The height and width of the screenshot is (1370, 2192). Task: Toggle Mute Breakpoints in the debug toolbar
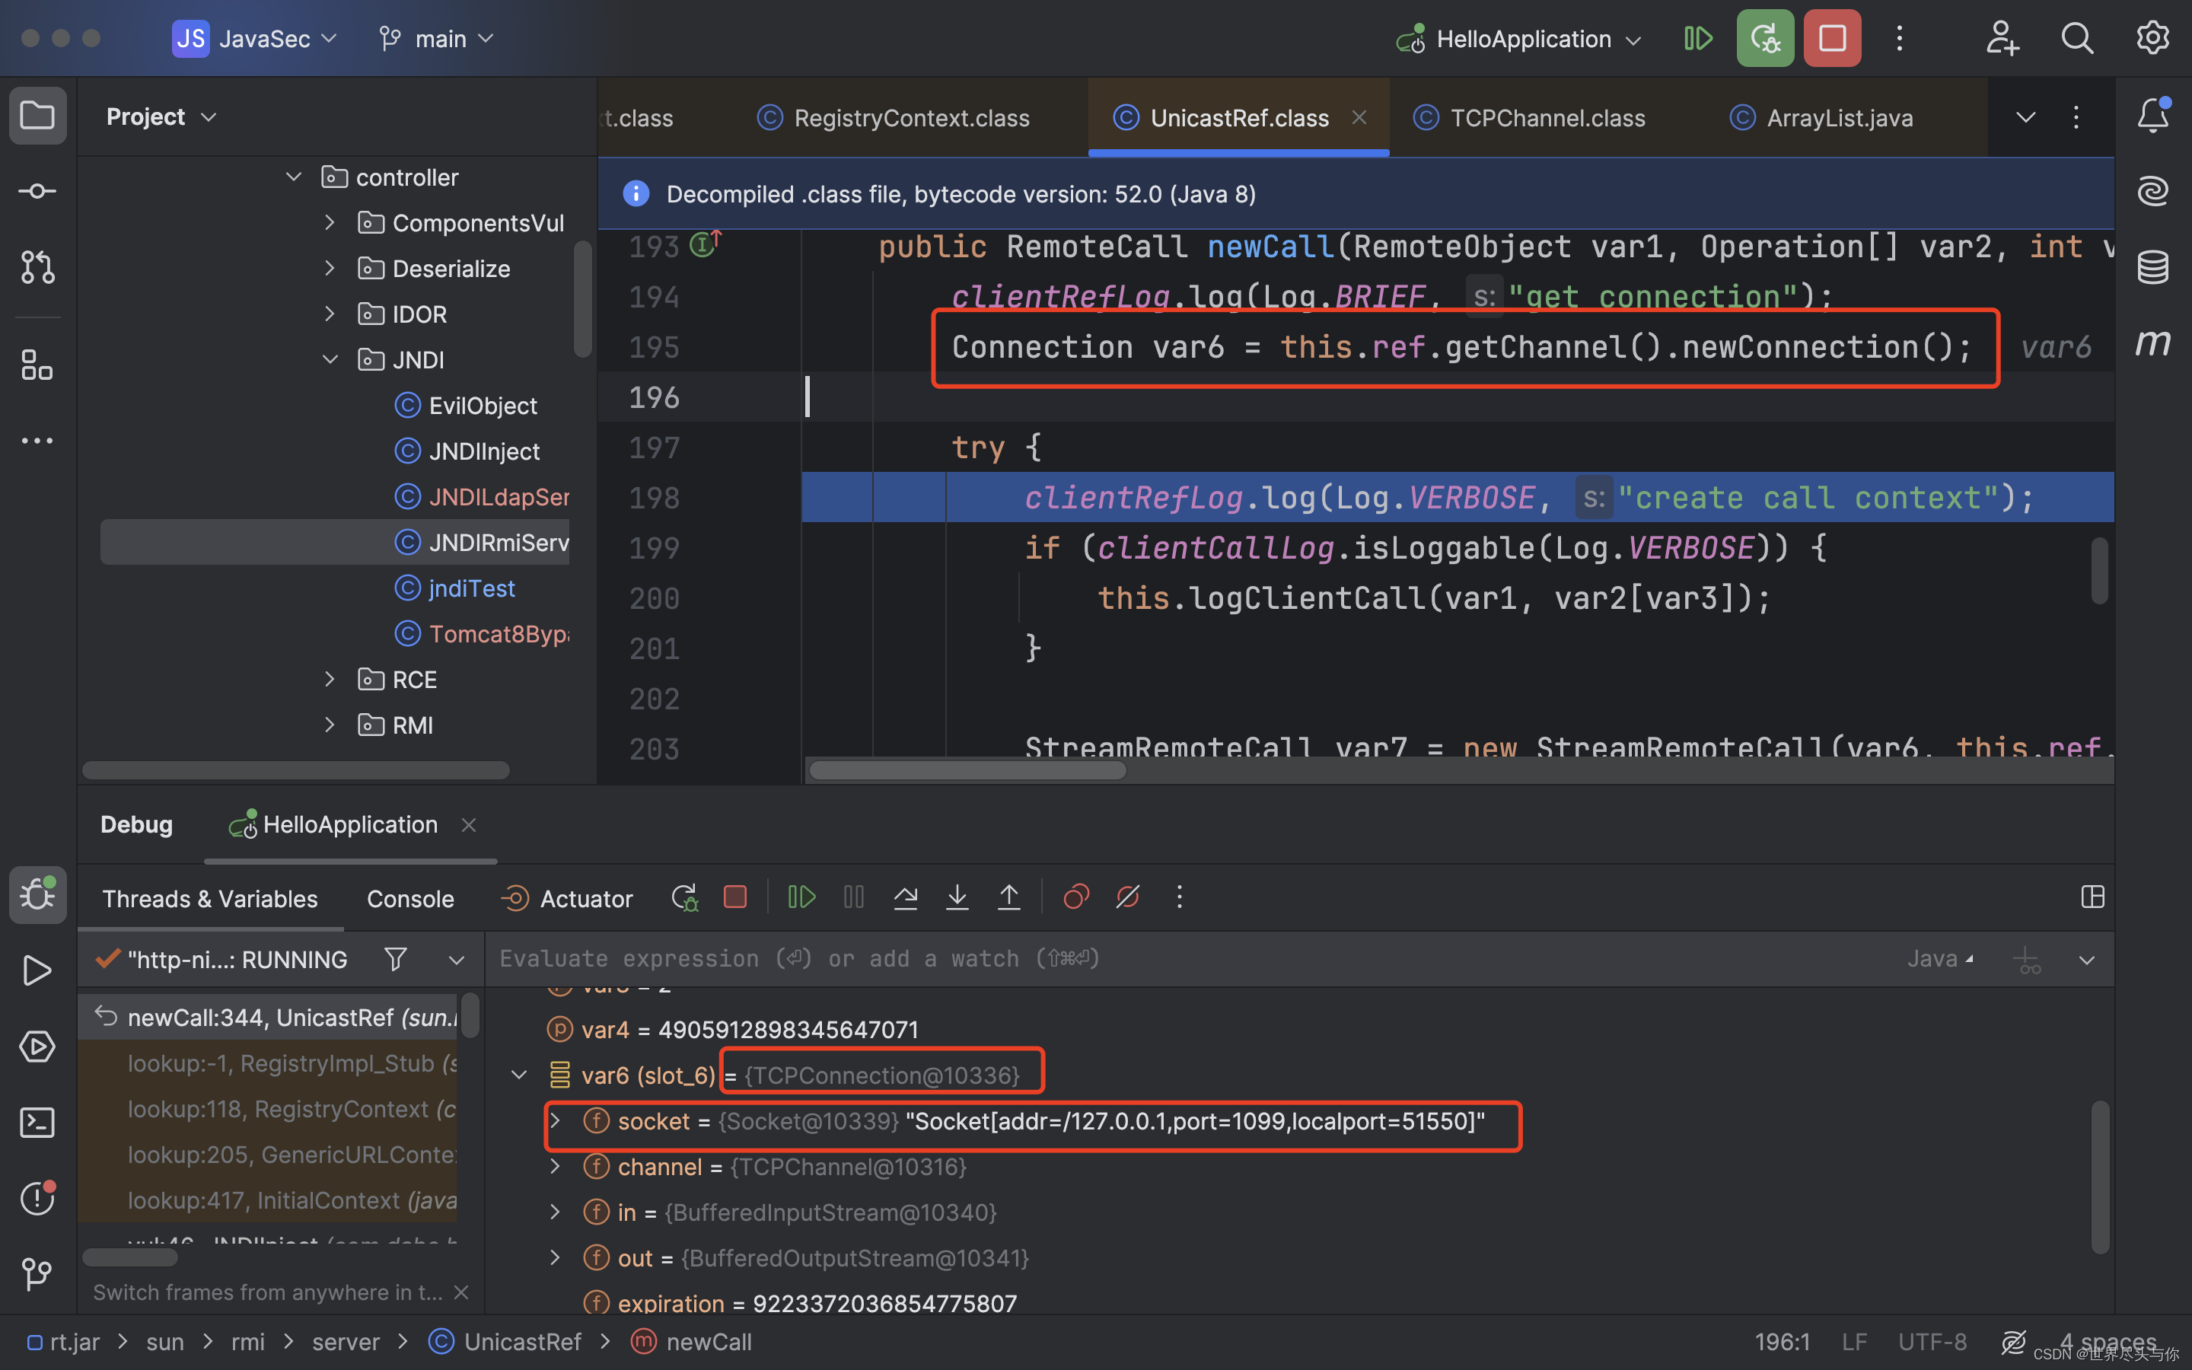tap(1128, 898)
